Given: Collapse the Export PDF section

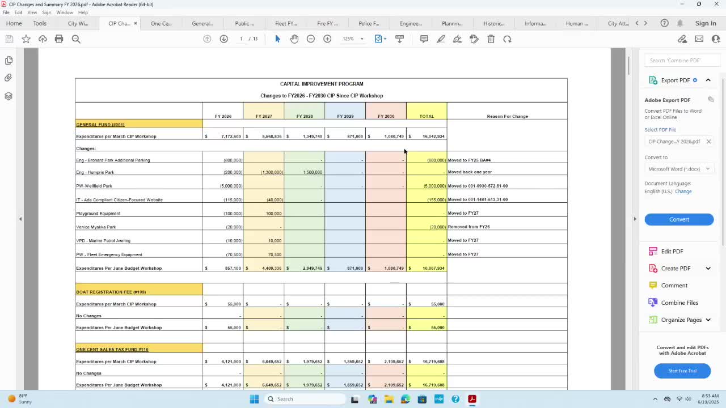Looking at the screenshot, I should pyautogui.click(x=708, y=80).
